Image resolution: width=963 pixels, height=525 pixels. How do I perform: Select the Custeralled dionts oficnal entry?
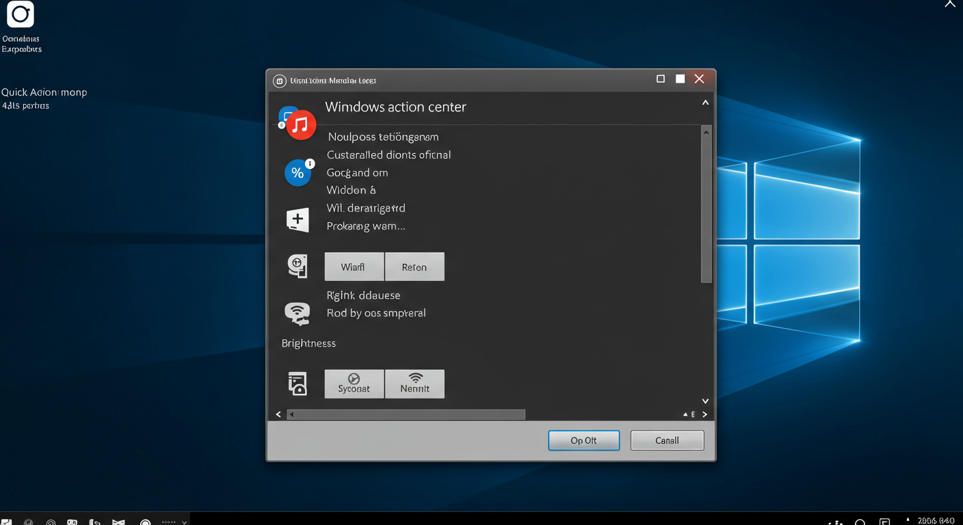point(388,154)
